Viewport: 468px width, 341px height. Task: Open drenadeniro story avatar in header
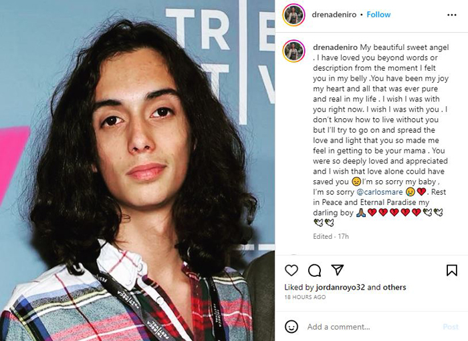(x=294, y=15)
